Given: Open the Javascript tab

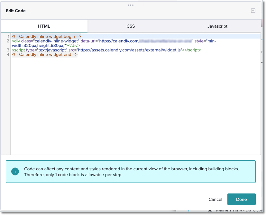Looking at the screenshot, I should click(x=217, y=26).
